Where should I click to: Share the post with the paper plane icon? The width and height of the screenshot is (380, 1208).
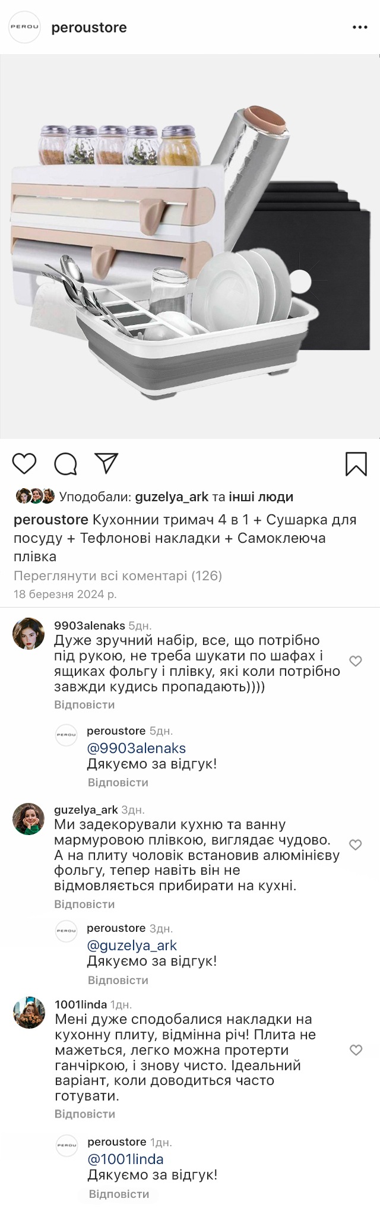tap(107, 463)
